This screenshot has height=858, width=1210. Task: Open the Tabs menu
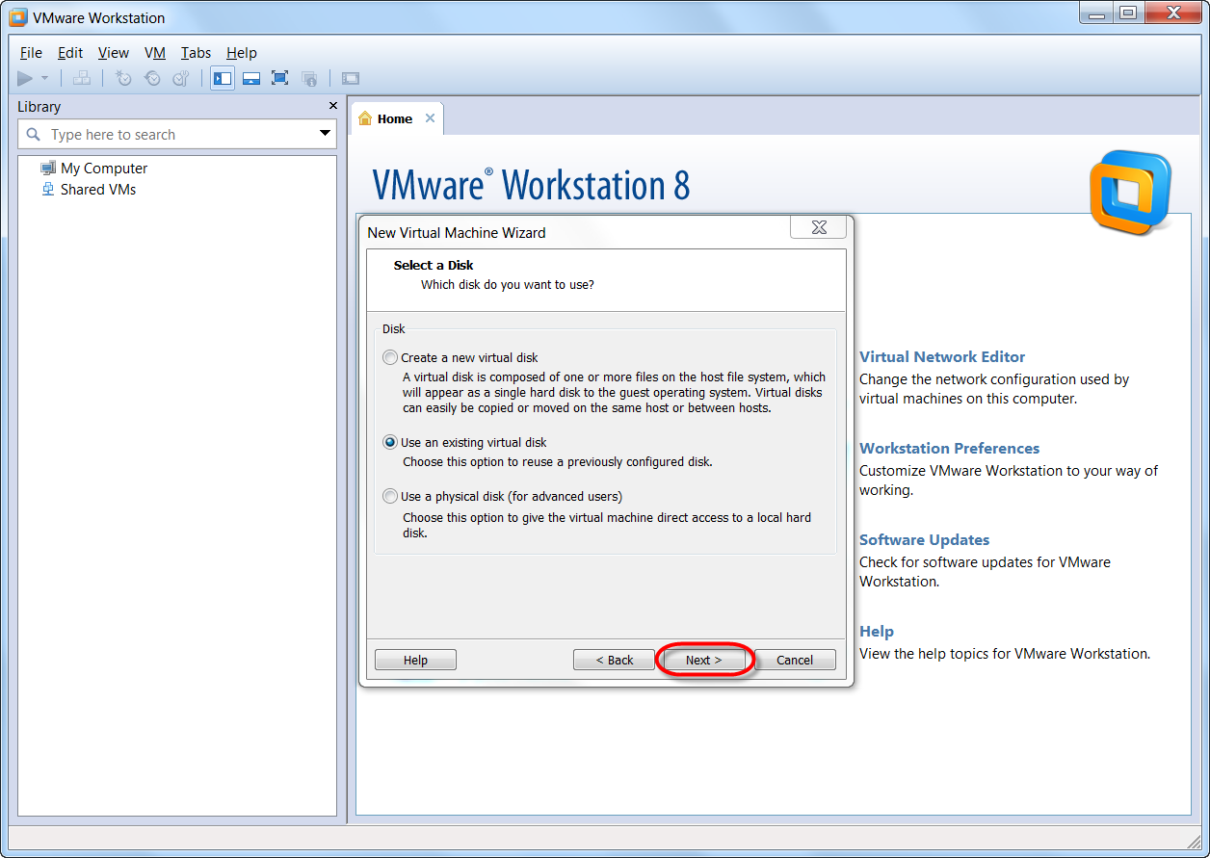point(196,53)
